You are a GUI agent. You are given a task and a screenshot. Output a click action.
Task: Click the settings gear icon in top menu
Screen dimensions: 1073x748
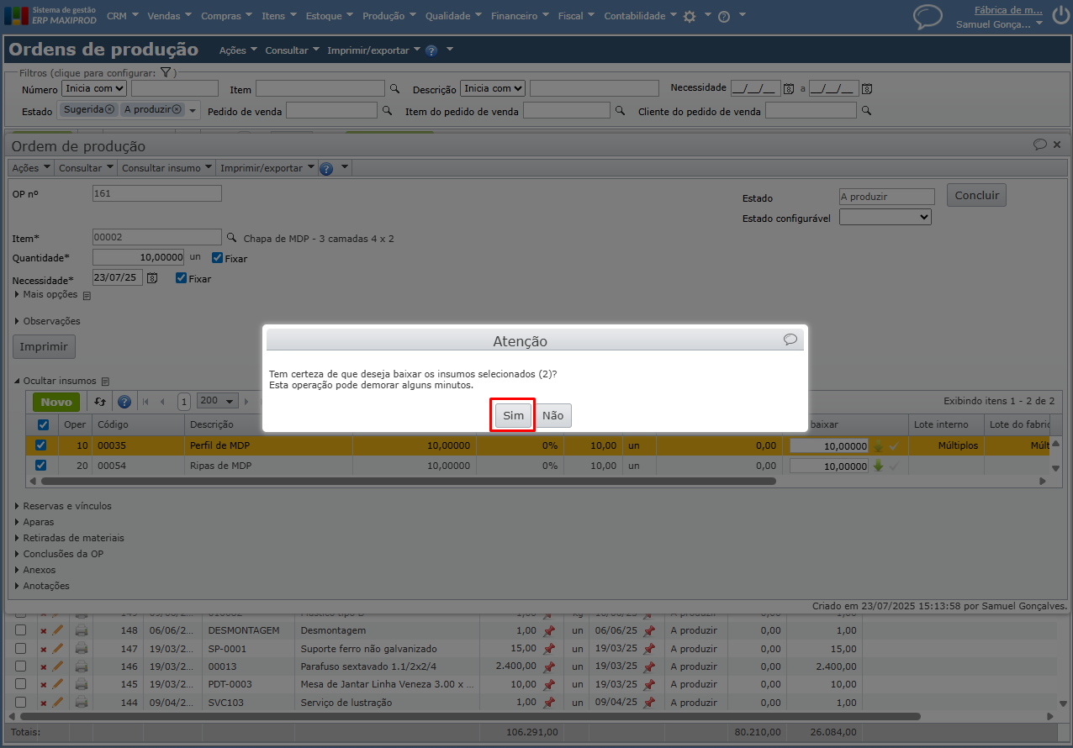(690, 16)
